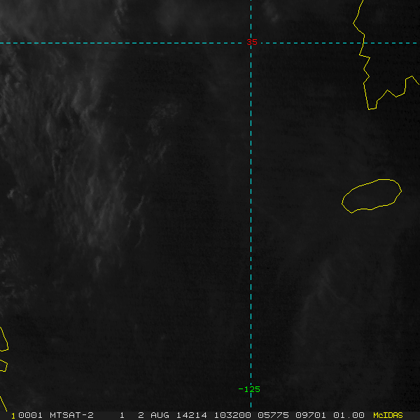This screenshot has height=420, width=420.
Task: Click the 09701 element coordinate value
Action: [311, 415]
